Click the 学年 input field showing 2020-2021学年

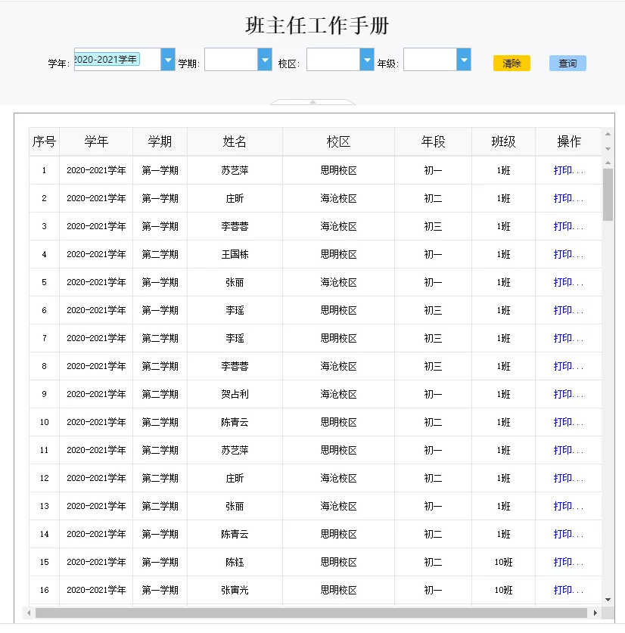[107, 60]
